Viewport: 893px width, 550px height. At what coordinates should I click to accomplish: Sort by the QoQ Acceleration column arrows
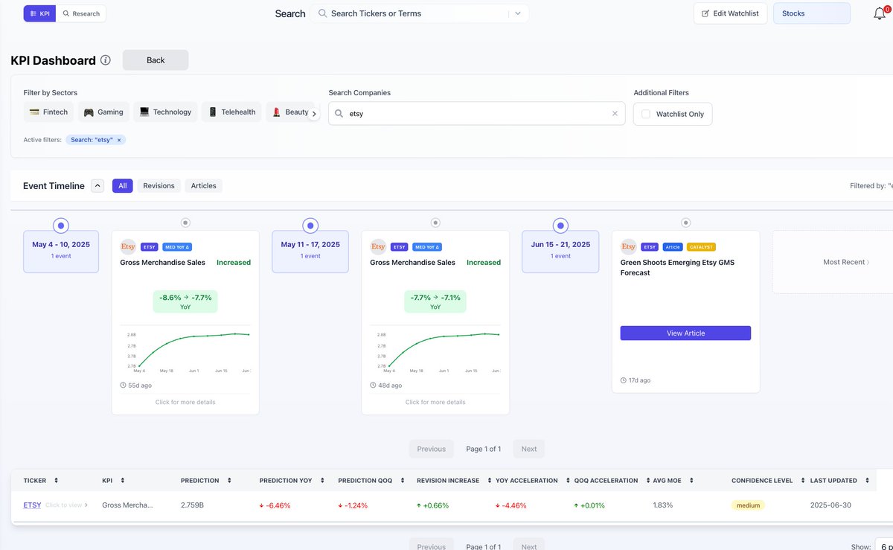[647, 481]
